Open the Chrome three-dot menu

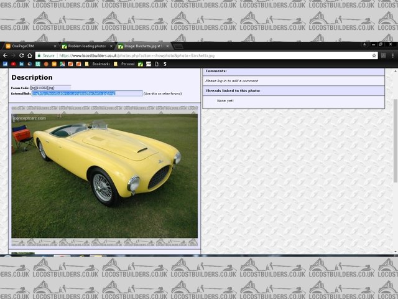pyautogui.click(x=392, y=55)
